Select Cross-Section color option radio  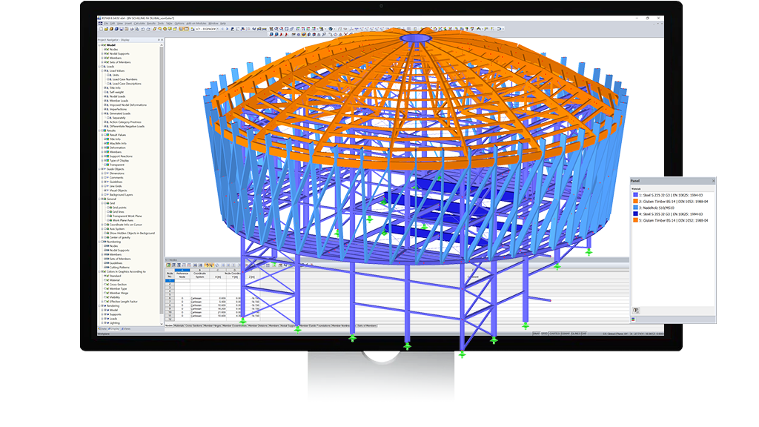pos(105,284)
